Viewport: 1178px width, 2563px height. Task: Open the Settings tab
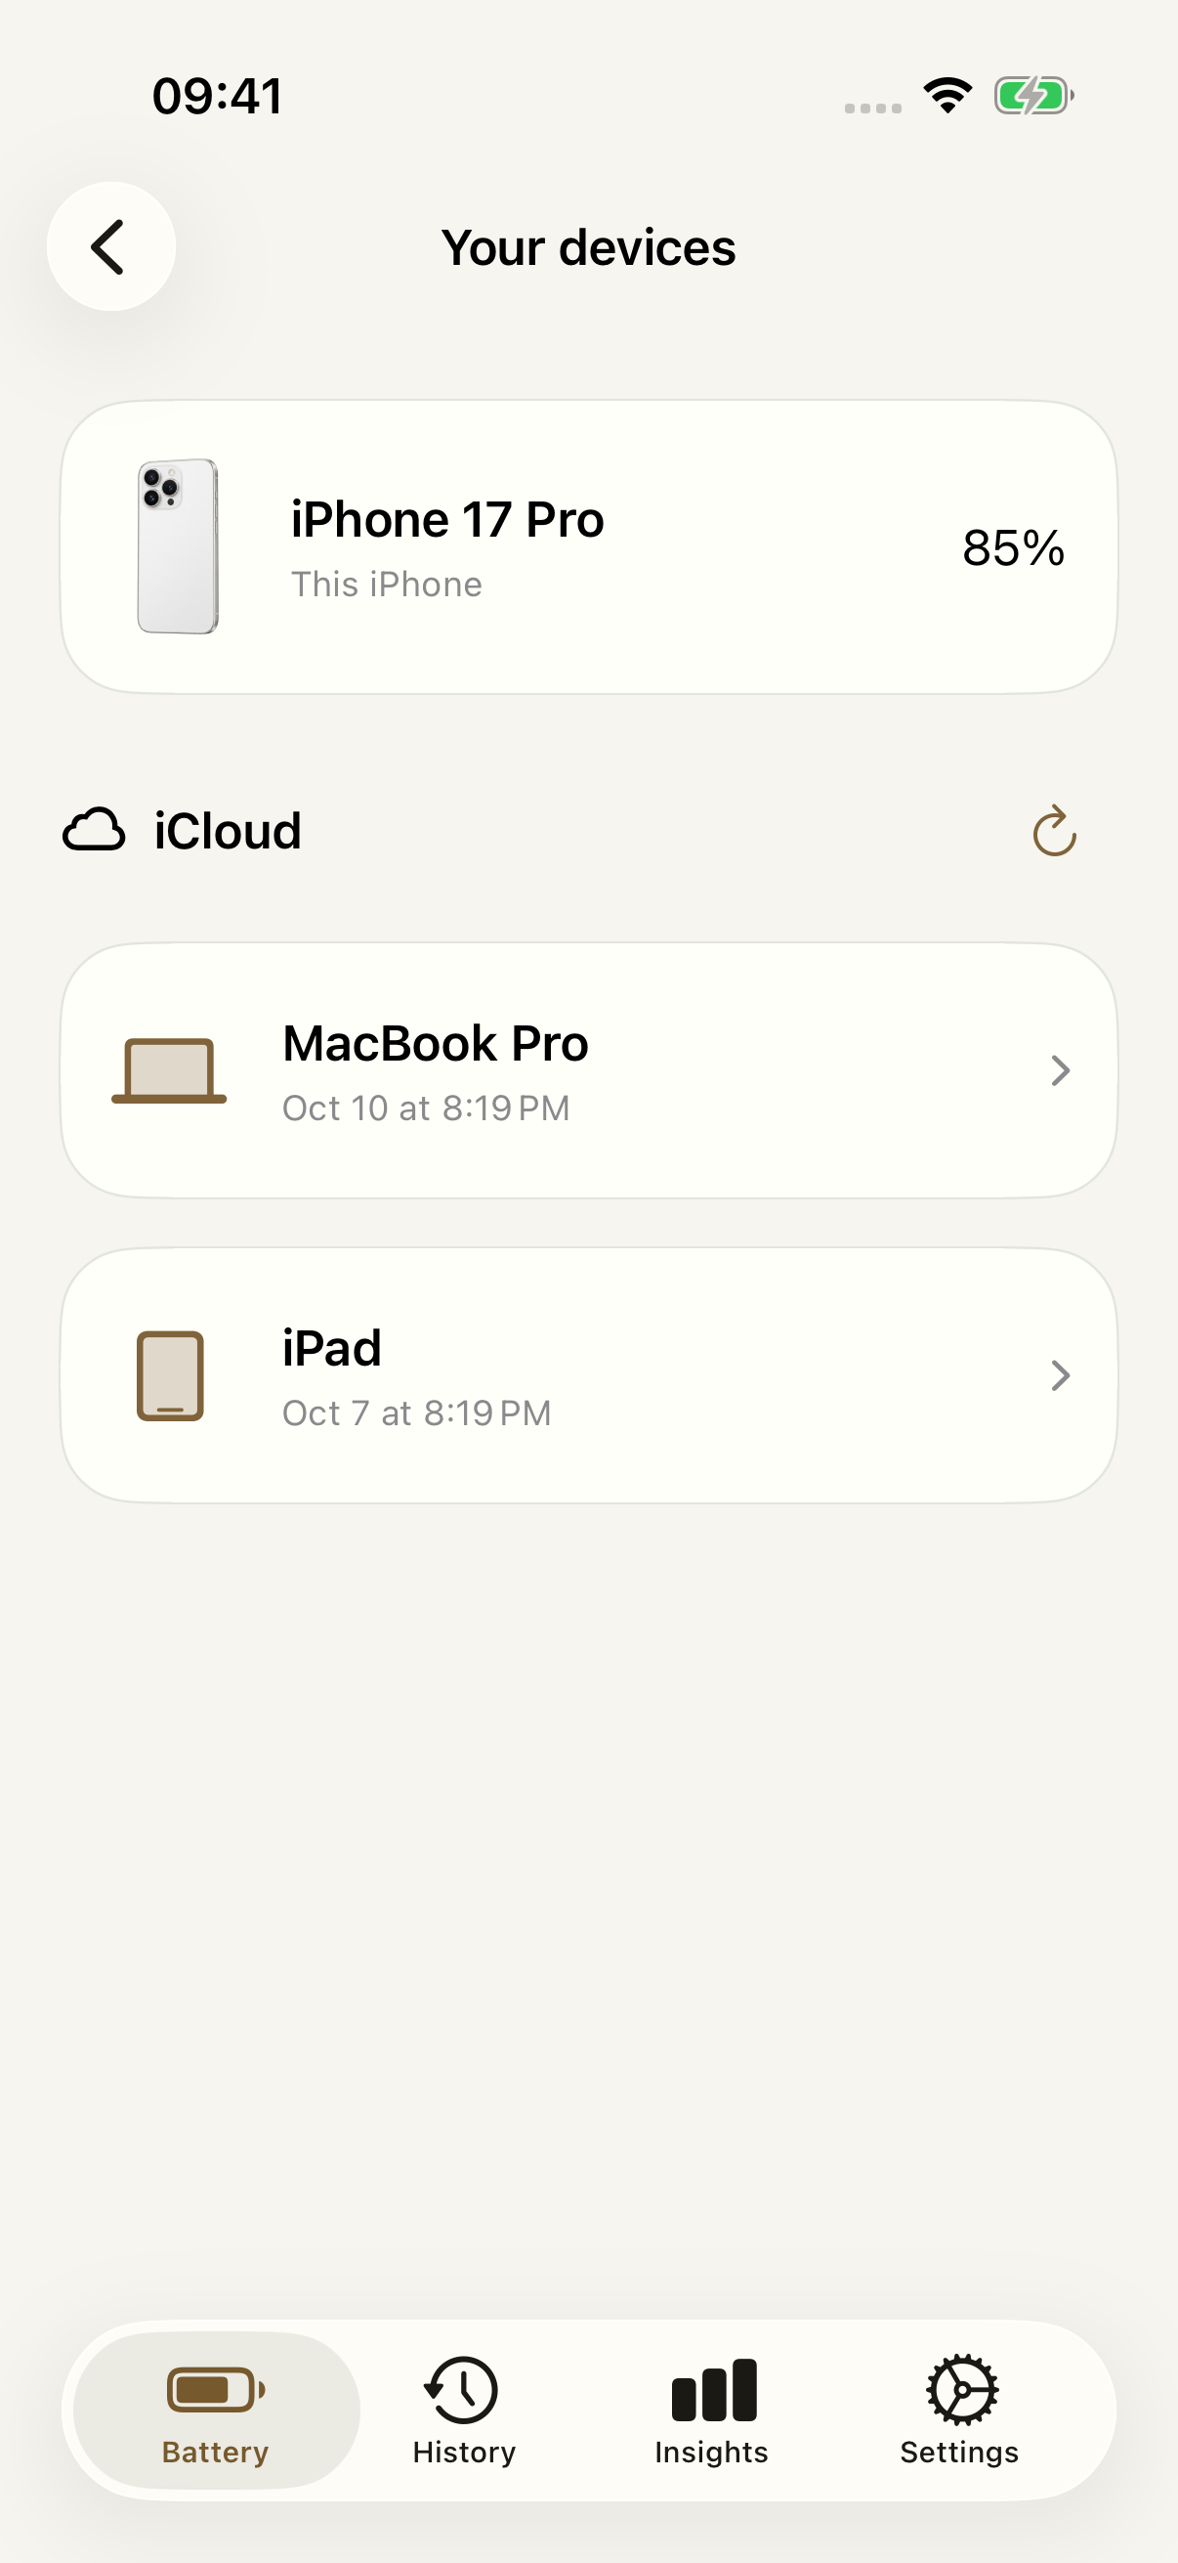point(959,2409)
